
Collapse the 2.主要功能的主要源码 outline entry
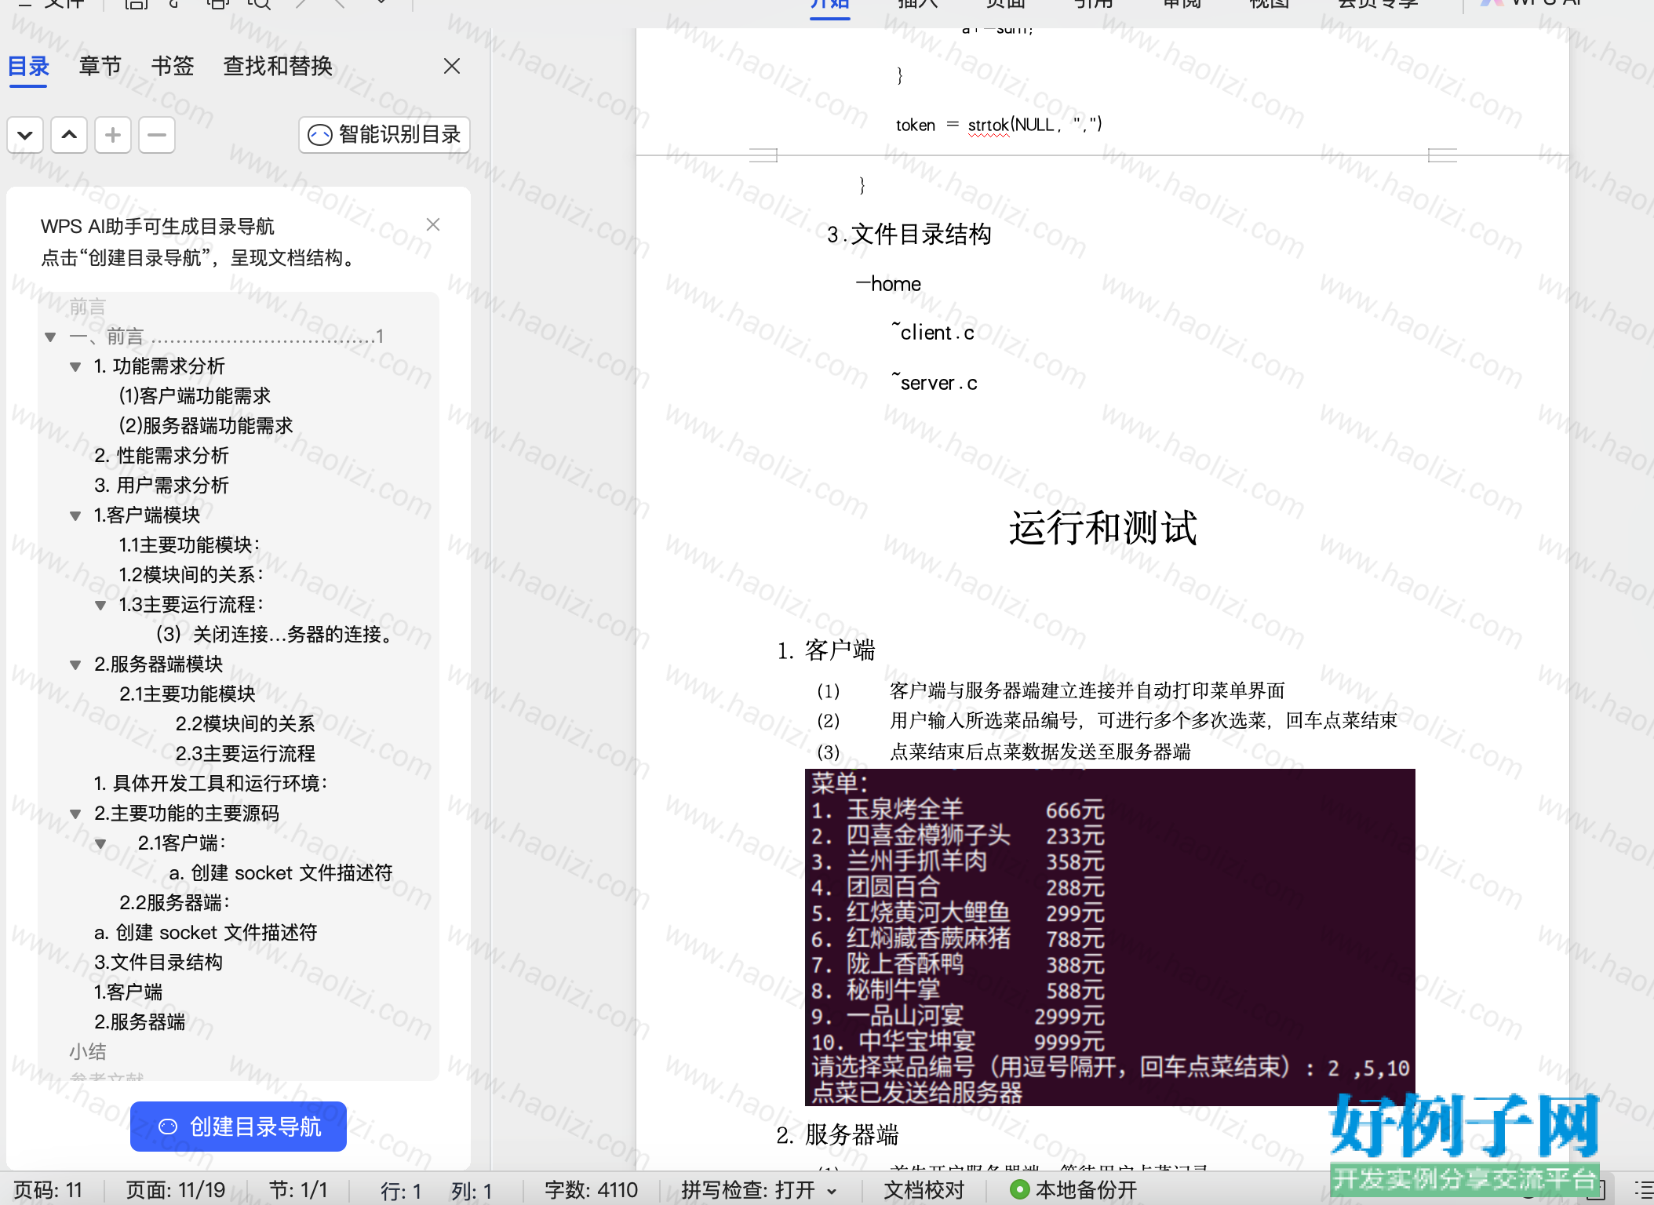(75, 814)
